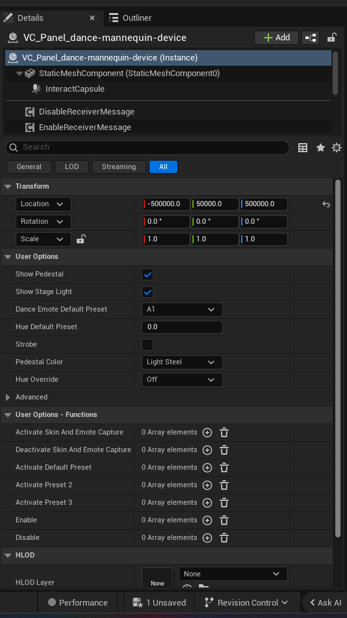This screenshot has width=347, height=618.
Task: Collapse the StaticMeshComponent tree node
Action: [19, 74]
